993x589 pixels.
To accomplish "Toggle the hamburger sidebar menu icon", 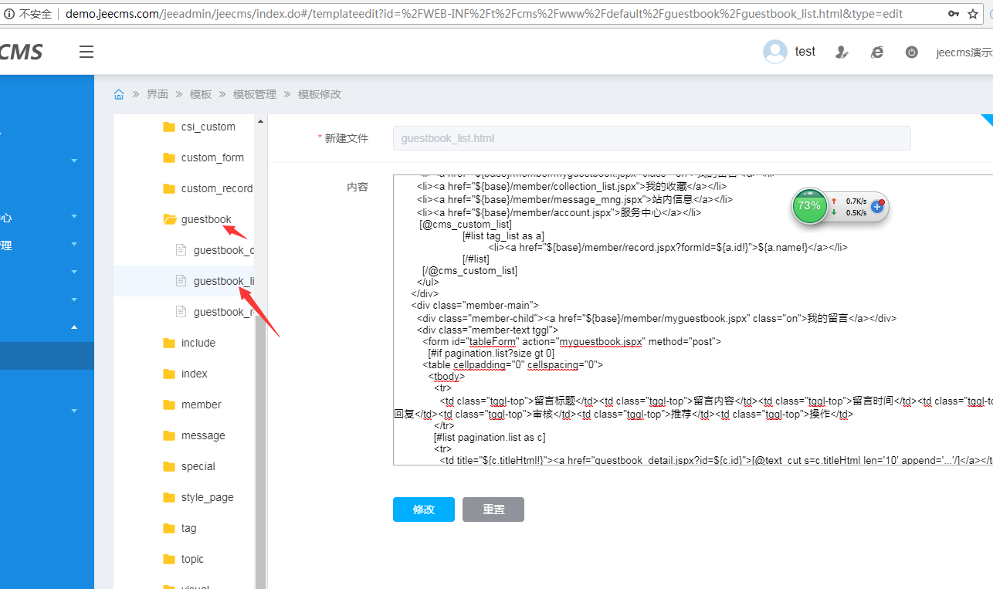I will point(86,52).
